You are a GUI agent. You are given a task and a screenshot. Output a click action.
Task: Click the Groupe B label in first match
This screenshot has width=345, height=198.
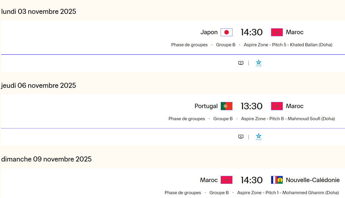pyautogui.click(x=226, y=45)
